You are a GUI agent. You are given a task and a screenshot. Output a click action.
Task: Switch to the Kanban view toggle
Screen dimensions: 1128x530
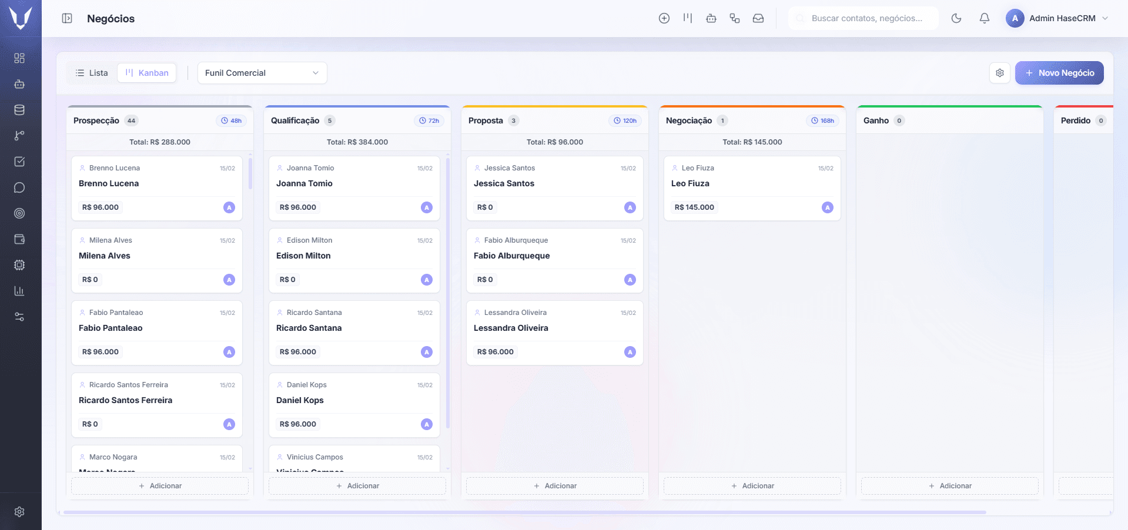tap(146, 72)
